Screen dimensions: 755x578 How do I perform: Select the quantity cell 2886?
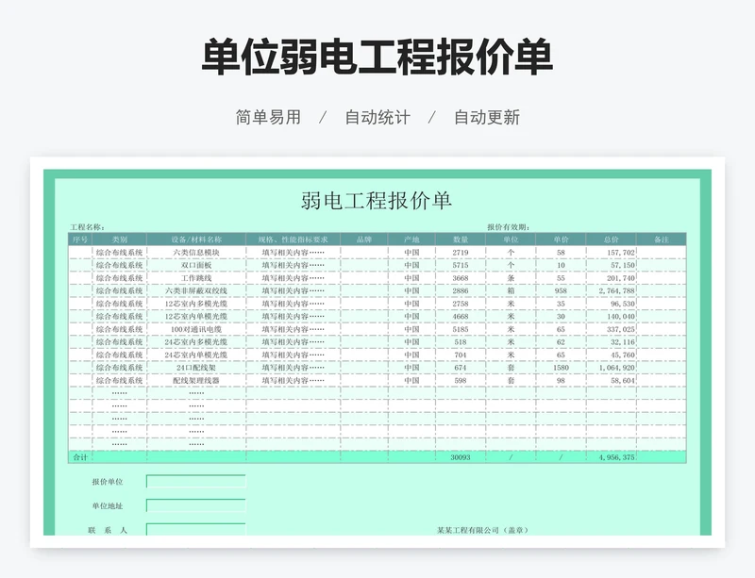point(461,290)
